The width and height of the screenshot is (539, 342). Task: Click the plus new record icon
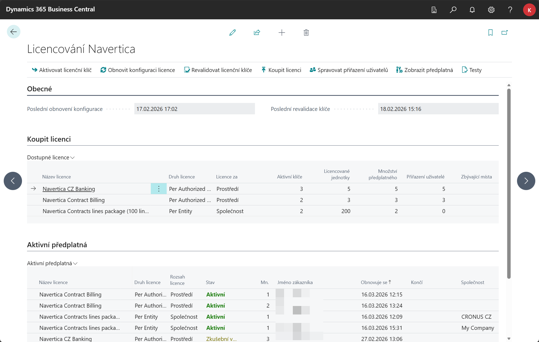(282, 33)
